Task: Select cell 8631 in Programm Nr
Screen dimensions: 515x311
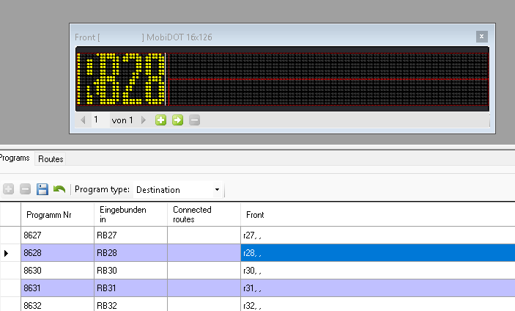Action: [x=57, y=288]
